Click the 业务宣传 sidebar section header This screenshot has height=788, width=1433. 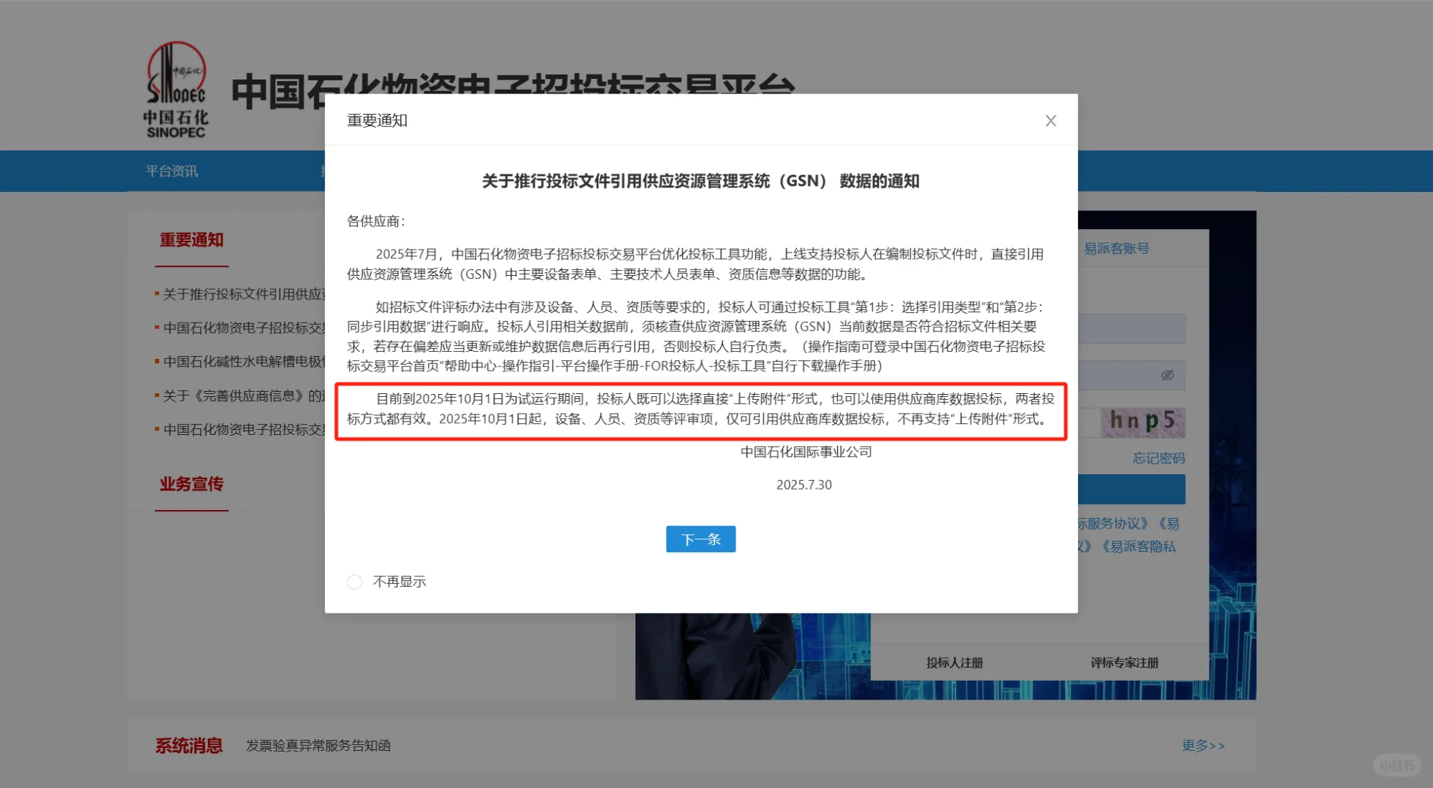point(191,484)
